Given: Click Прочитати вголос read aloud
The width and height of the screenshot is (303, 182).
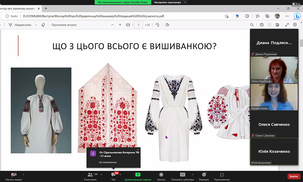Looking at the screenshot, I should 64,25.
